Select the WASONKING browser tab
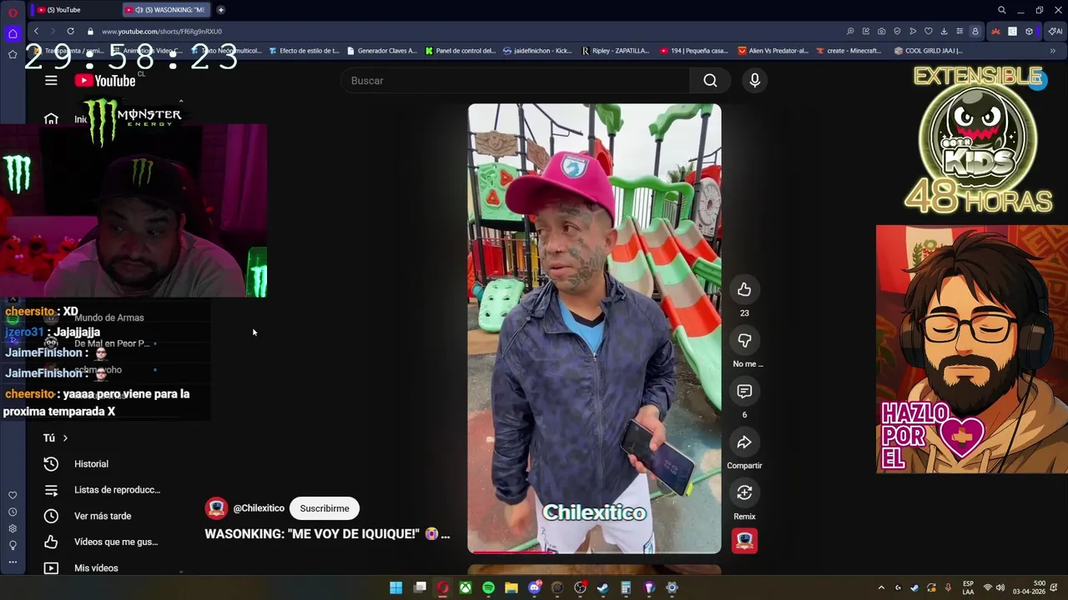This screenshot has height=600, width=1068. click(x=165, y=10)
